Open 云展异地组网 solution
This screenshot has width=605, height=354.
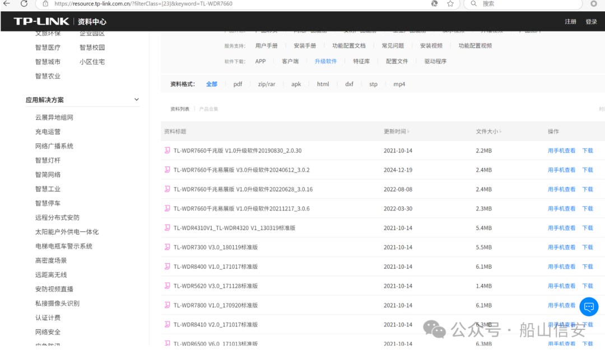coord(54,117)
